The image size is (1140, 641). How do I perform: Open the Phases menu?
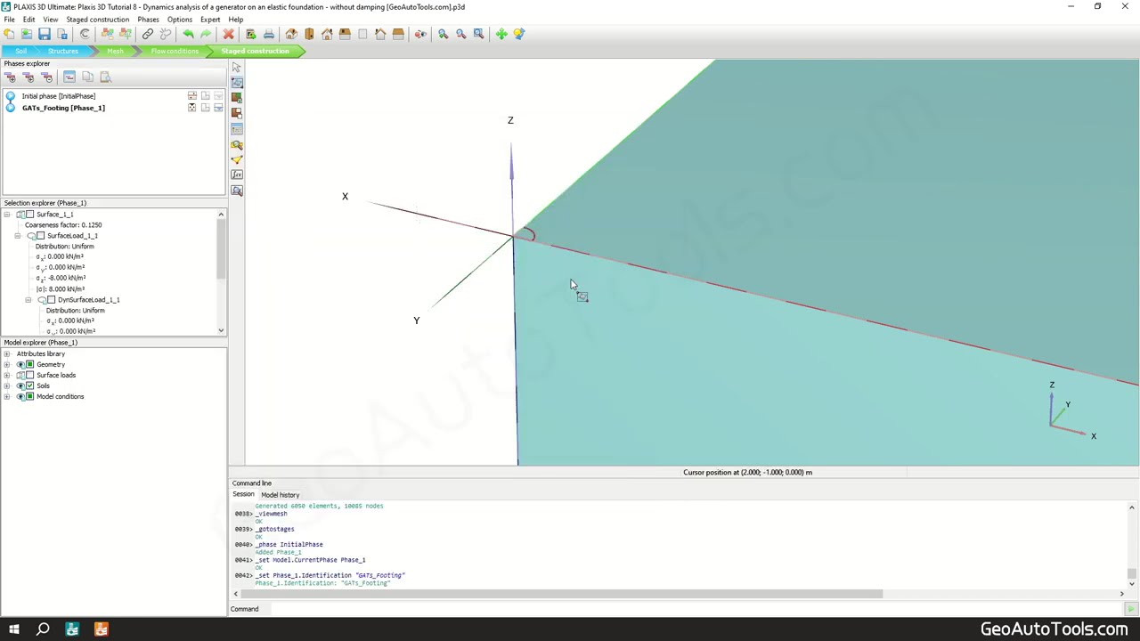click(x=148, y=20)
